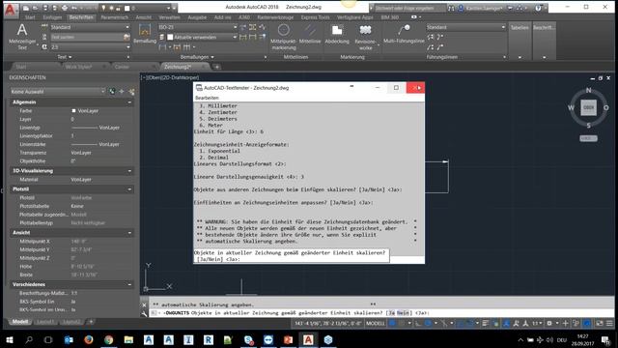618x348 pixels.
Task: Switch to the Modell layout tab
Action: (19, 322)
